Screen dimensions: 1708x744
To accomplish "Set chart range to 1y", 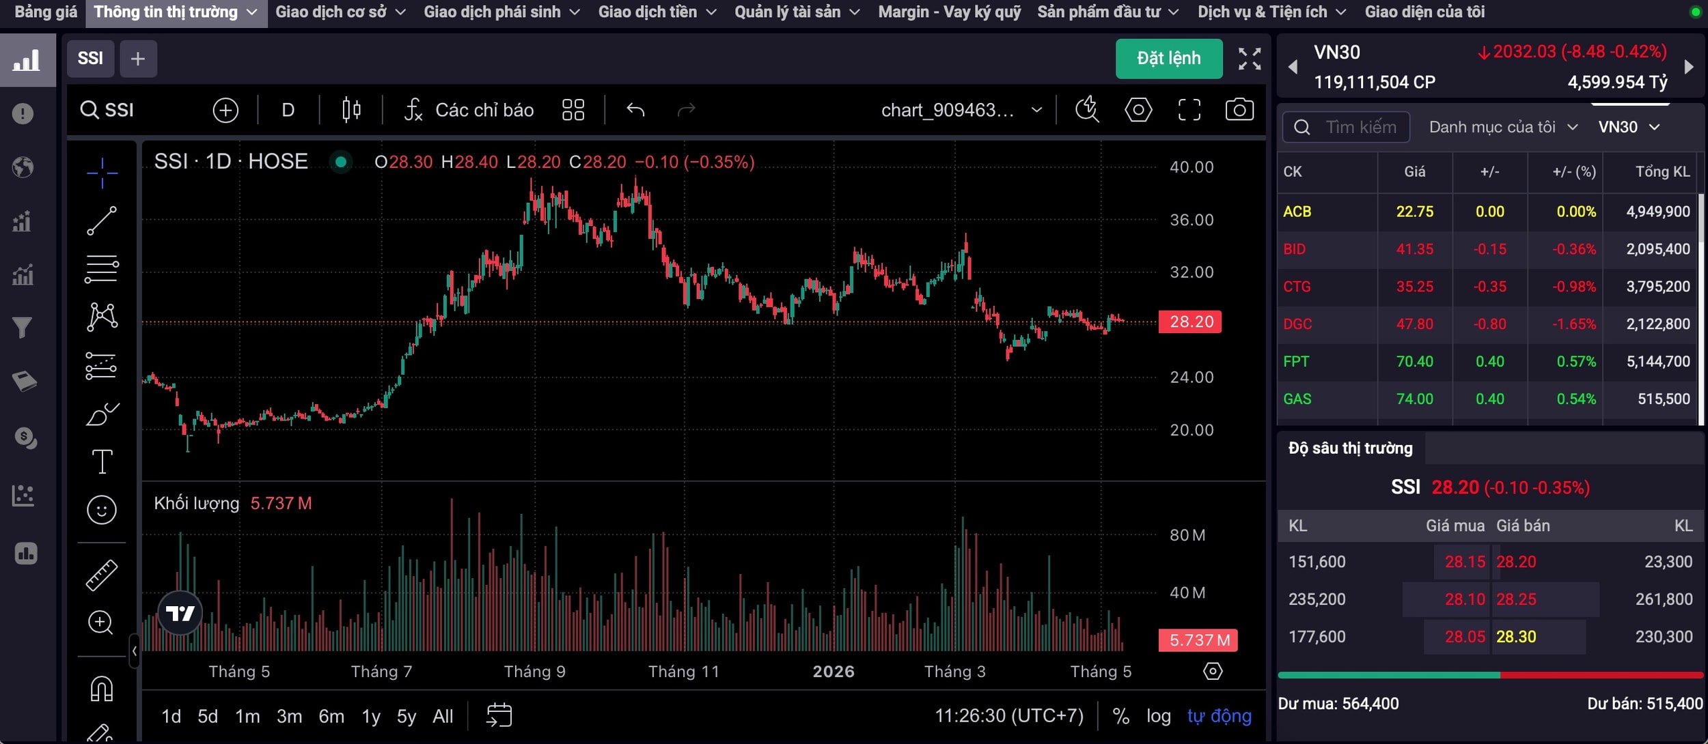I will [x=371, y=716].
